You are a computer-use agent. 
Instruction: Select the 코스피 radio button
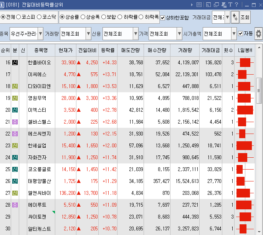[18, 17]
